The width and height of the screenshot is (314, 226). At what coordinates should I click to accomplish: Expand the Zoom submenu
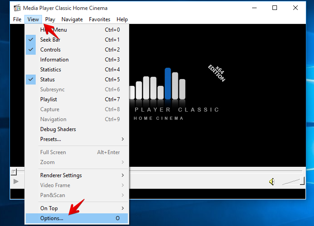coord(77,162)
